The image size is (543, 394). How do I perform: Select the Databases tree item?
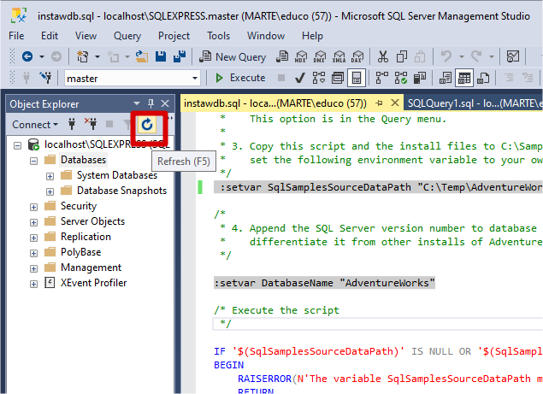click(x=83, y=160)
